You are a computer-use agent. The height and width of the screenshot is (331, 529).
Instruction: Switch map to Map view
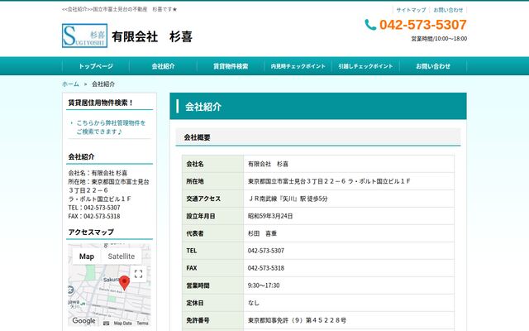click(87, 257)
